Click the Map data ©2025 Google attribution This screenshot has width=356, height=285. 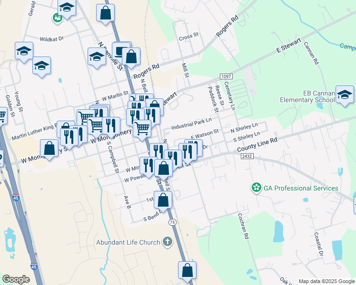[x=327, y=281]
